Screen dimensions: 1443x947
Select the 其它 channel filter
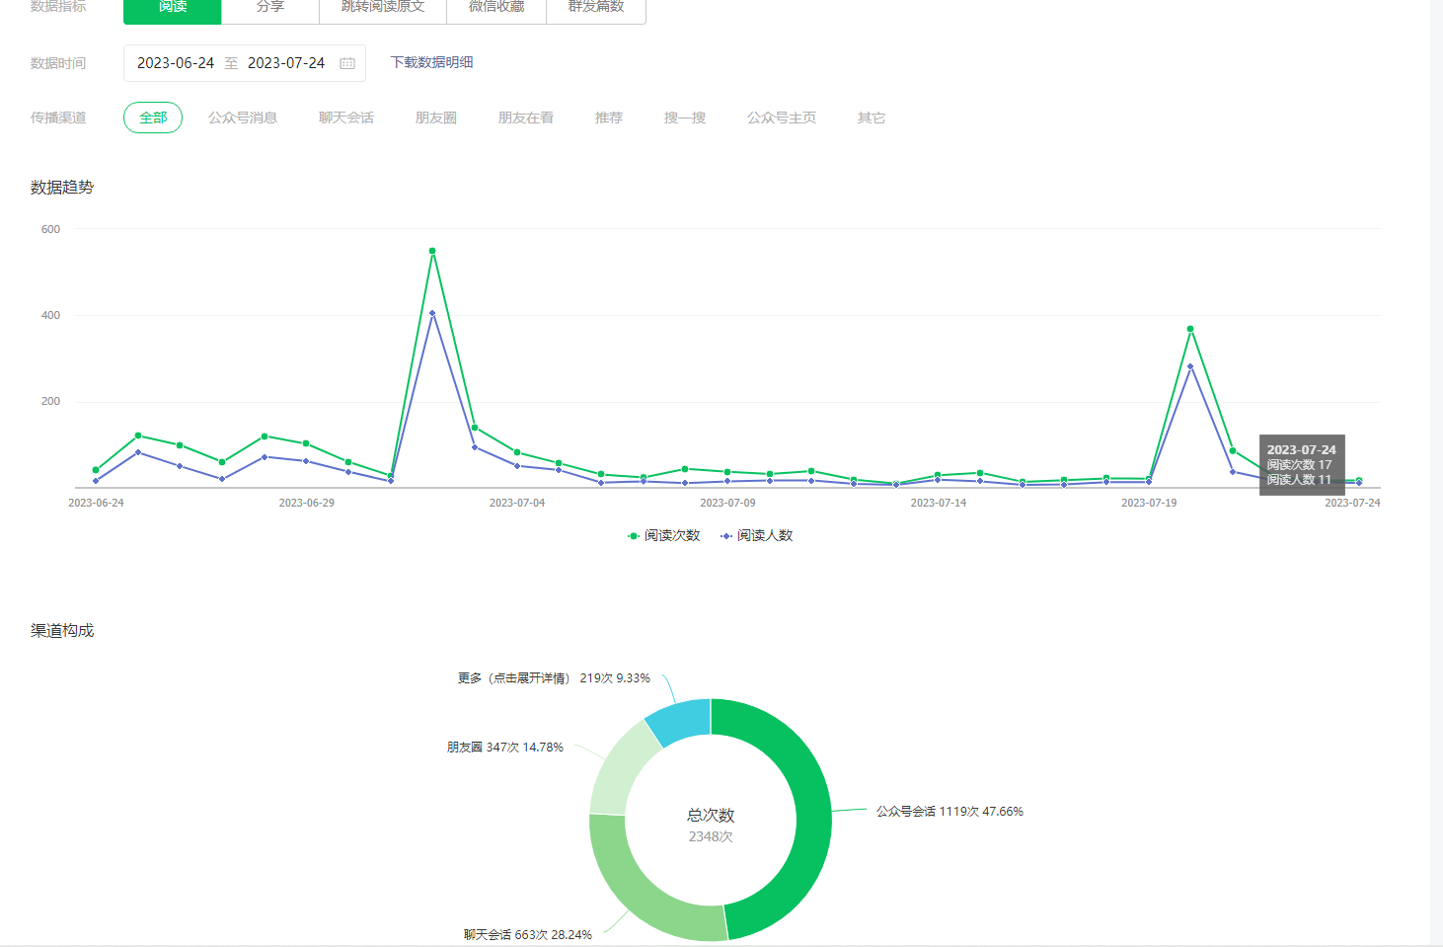click(872, 118)
